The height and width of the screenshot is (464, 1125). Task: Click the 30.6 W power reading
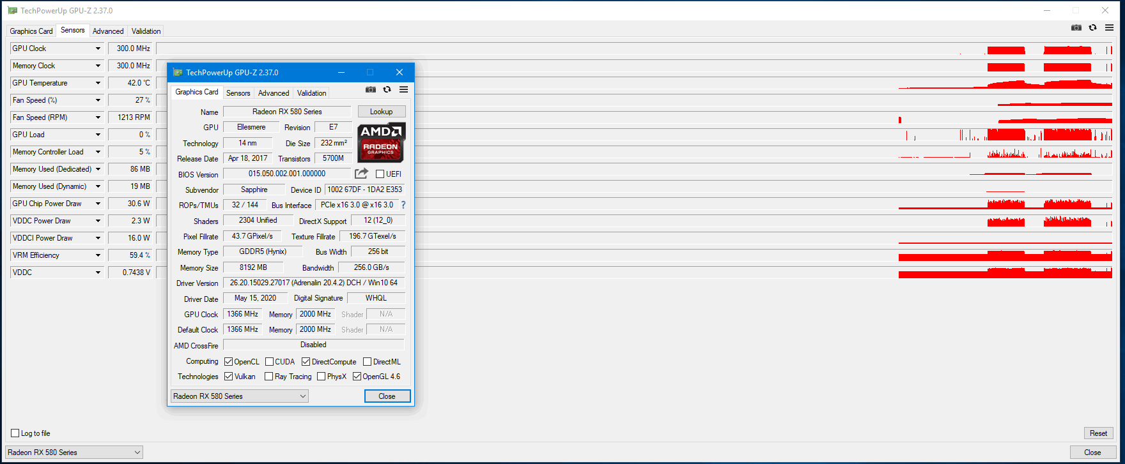(130, 204)
